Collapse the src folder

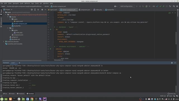pyautogui.click(x=8, y=28)
